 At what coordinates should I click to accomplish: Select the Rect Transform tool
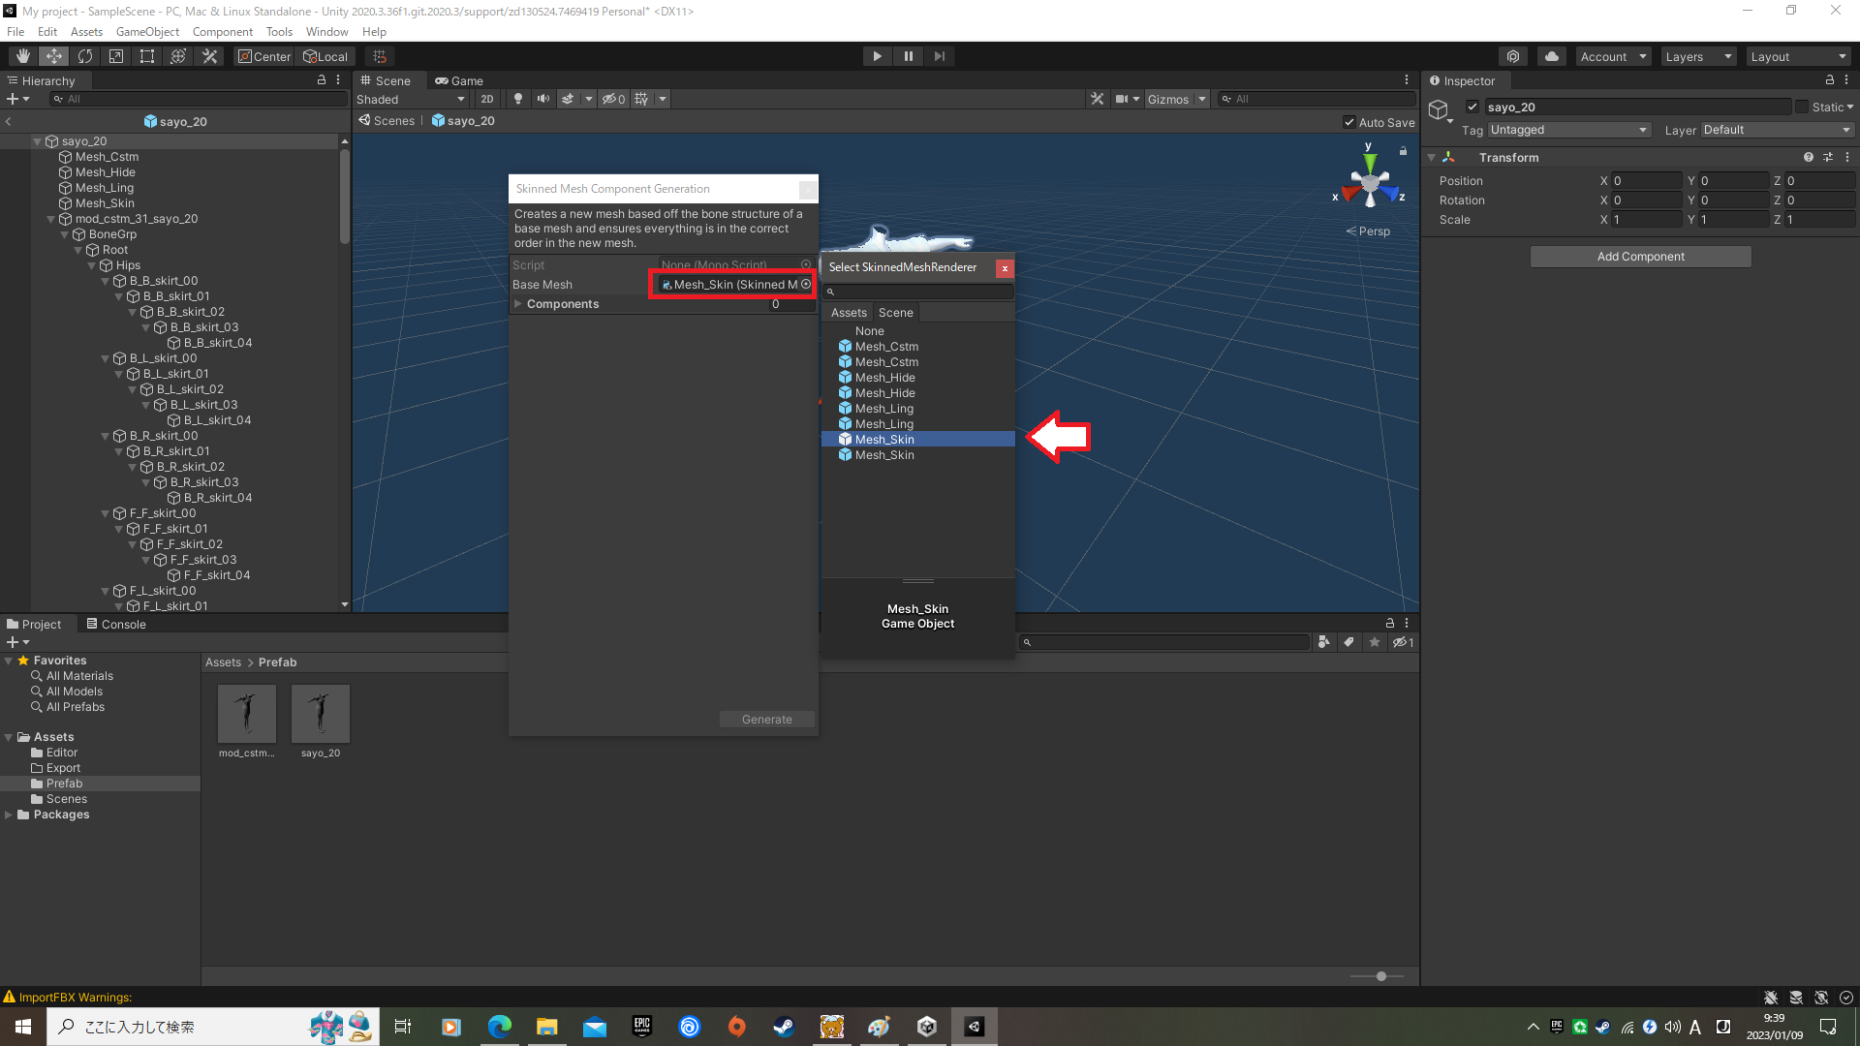tap(147, 56)
